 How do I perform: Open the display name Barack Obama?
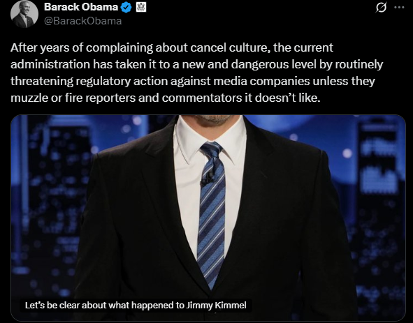[81, 7]
